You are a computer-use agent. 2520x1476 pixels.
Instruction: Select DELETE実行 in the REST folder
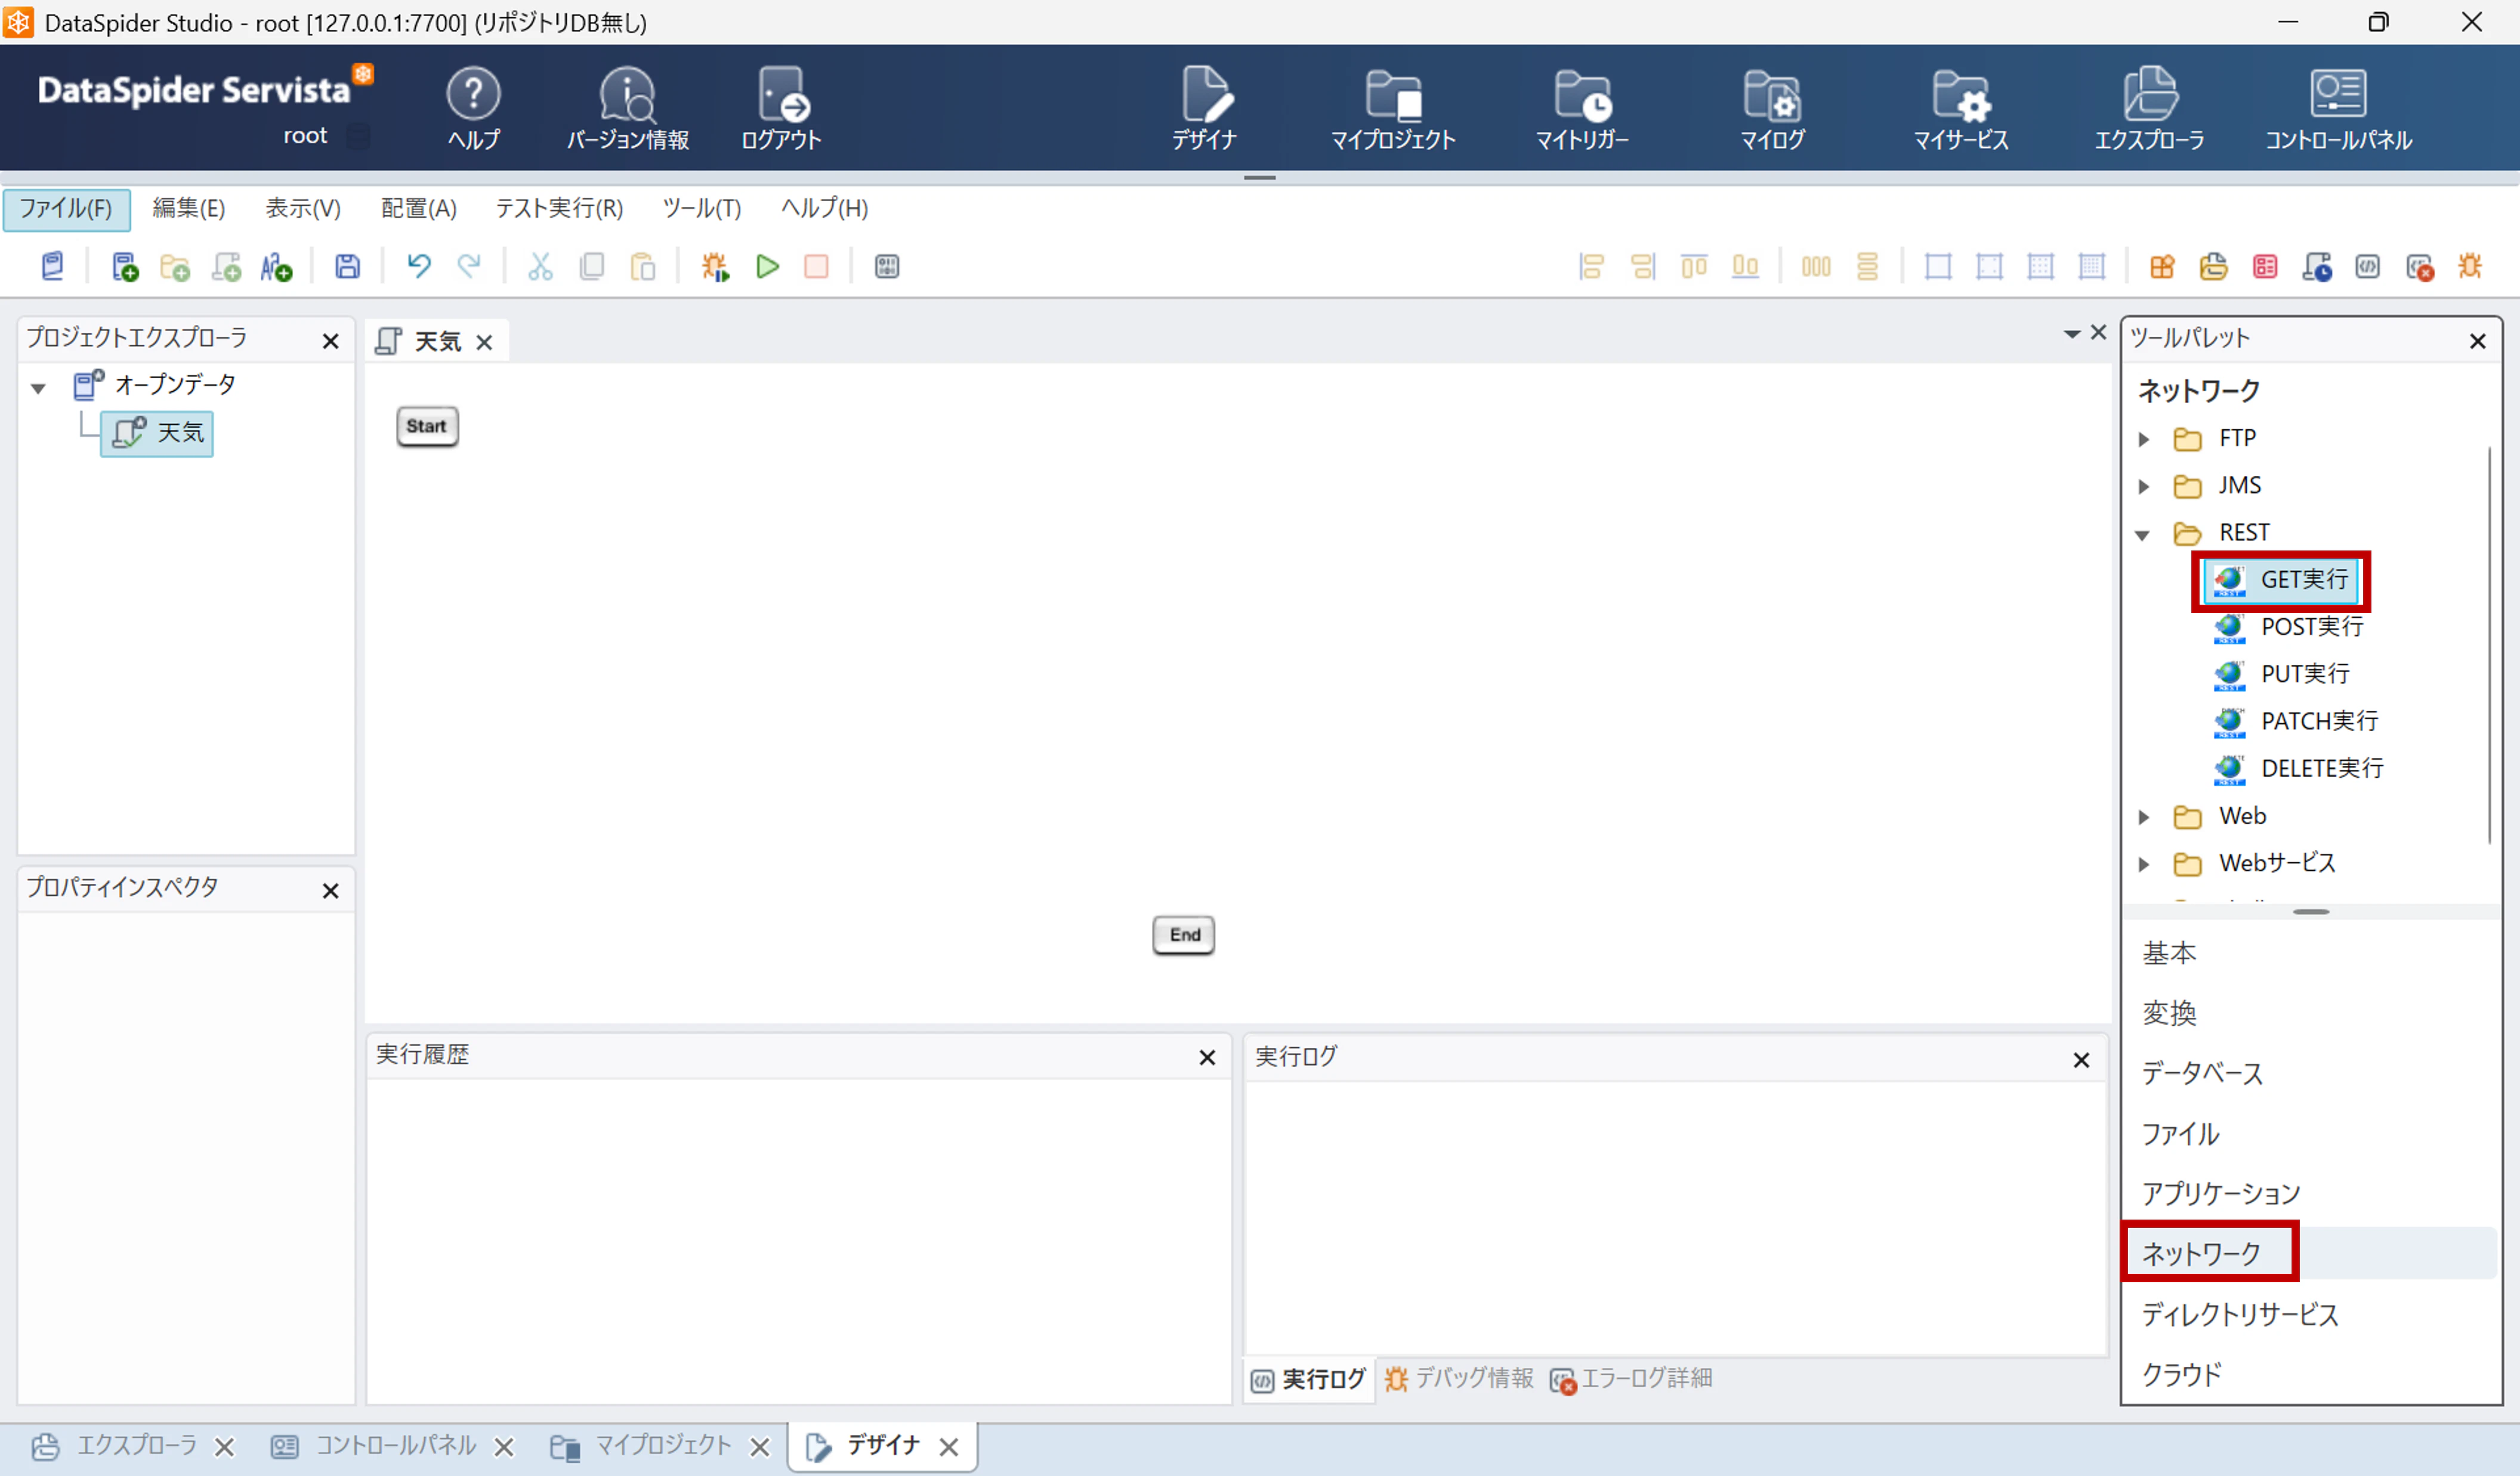tap(2299, 769)
